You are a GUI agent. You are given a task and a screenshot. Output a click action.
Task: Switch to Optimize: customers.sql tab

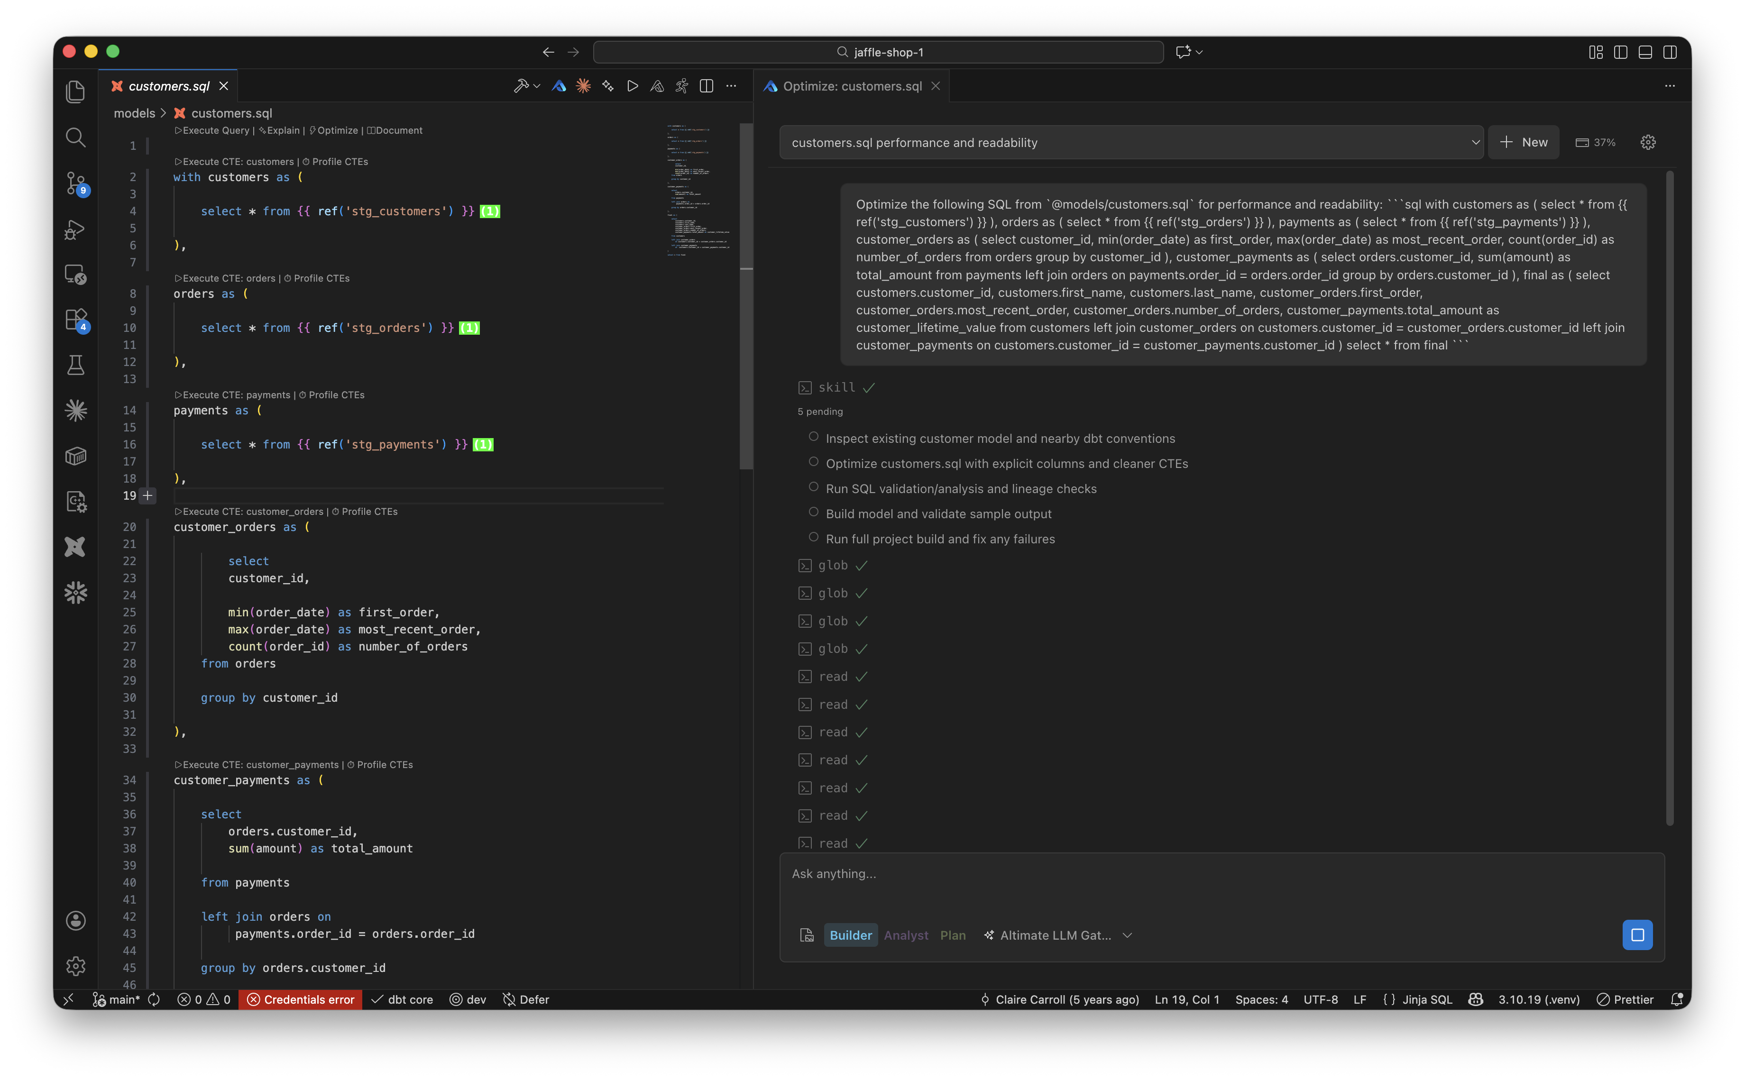pyautogui.click(x=852, y=86)
